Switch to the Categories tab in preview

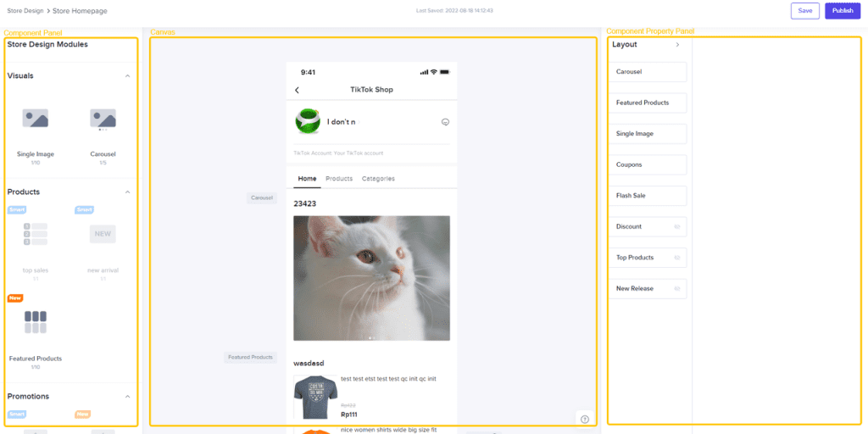(x=378, y=179)
